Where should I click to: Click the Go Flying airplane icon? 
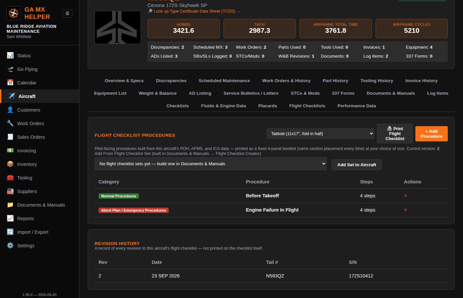(10, 69)
